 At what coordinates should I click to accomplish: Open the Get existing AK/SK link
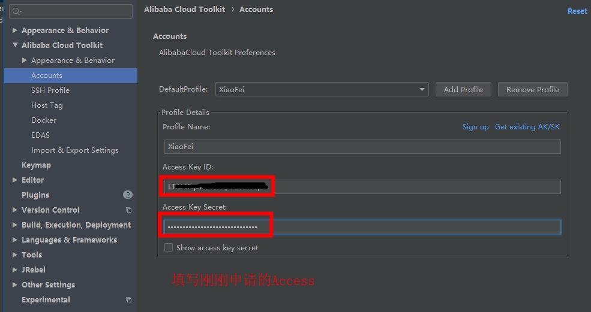pos(527,127)
